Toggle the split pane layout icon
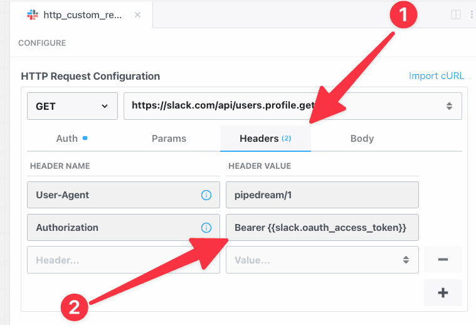This screenshot has width=476, height=325. coord(456,14)
